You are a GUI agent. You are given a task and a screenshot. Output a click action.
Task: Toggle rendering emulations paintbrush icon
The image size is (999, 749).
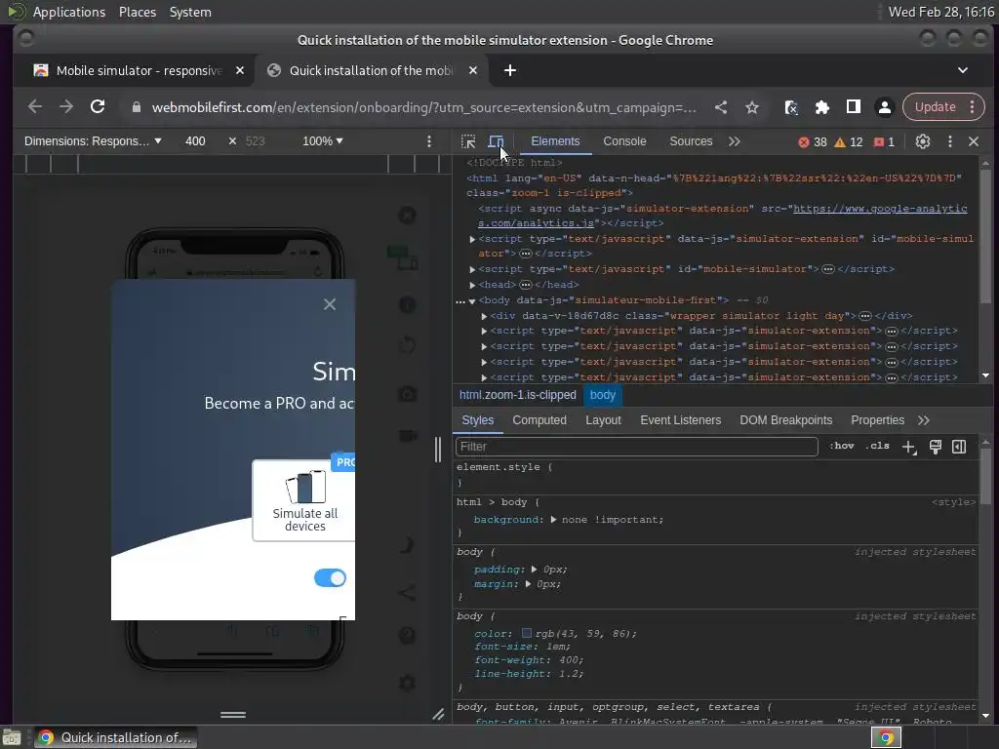pos(936,447)
